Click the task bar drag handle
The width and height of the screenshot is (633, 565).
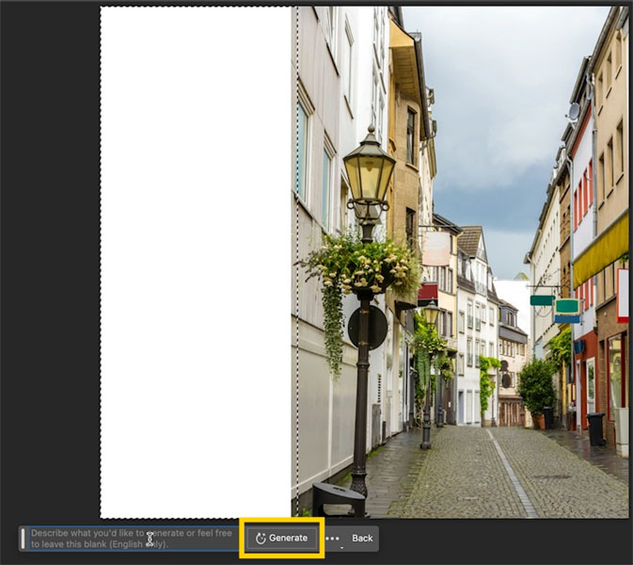click(x=23, y=539)
